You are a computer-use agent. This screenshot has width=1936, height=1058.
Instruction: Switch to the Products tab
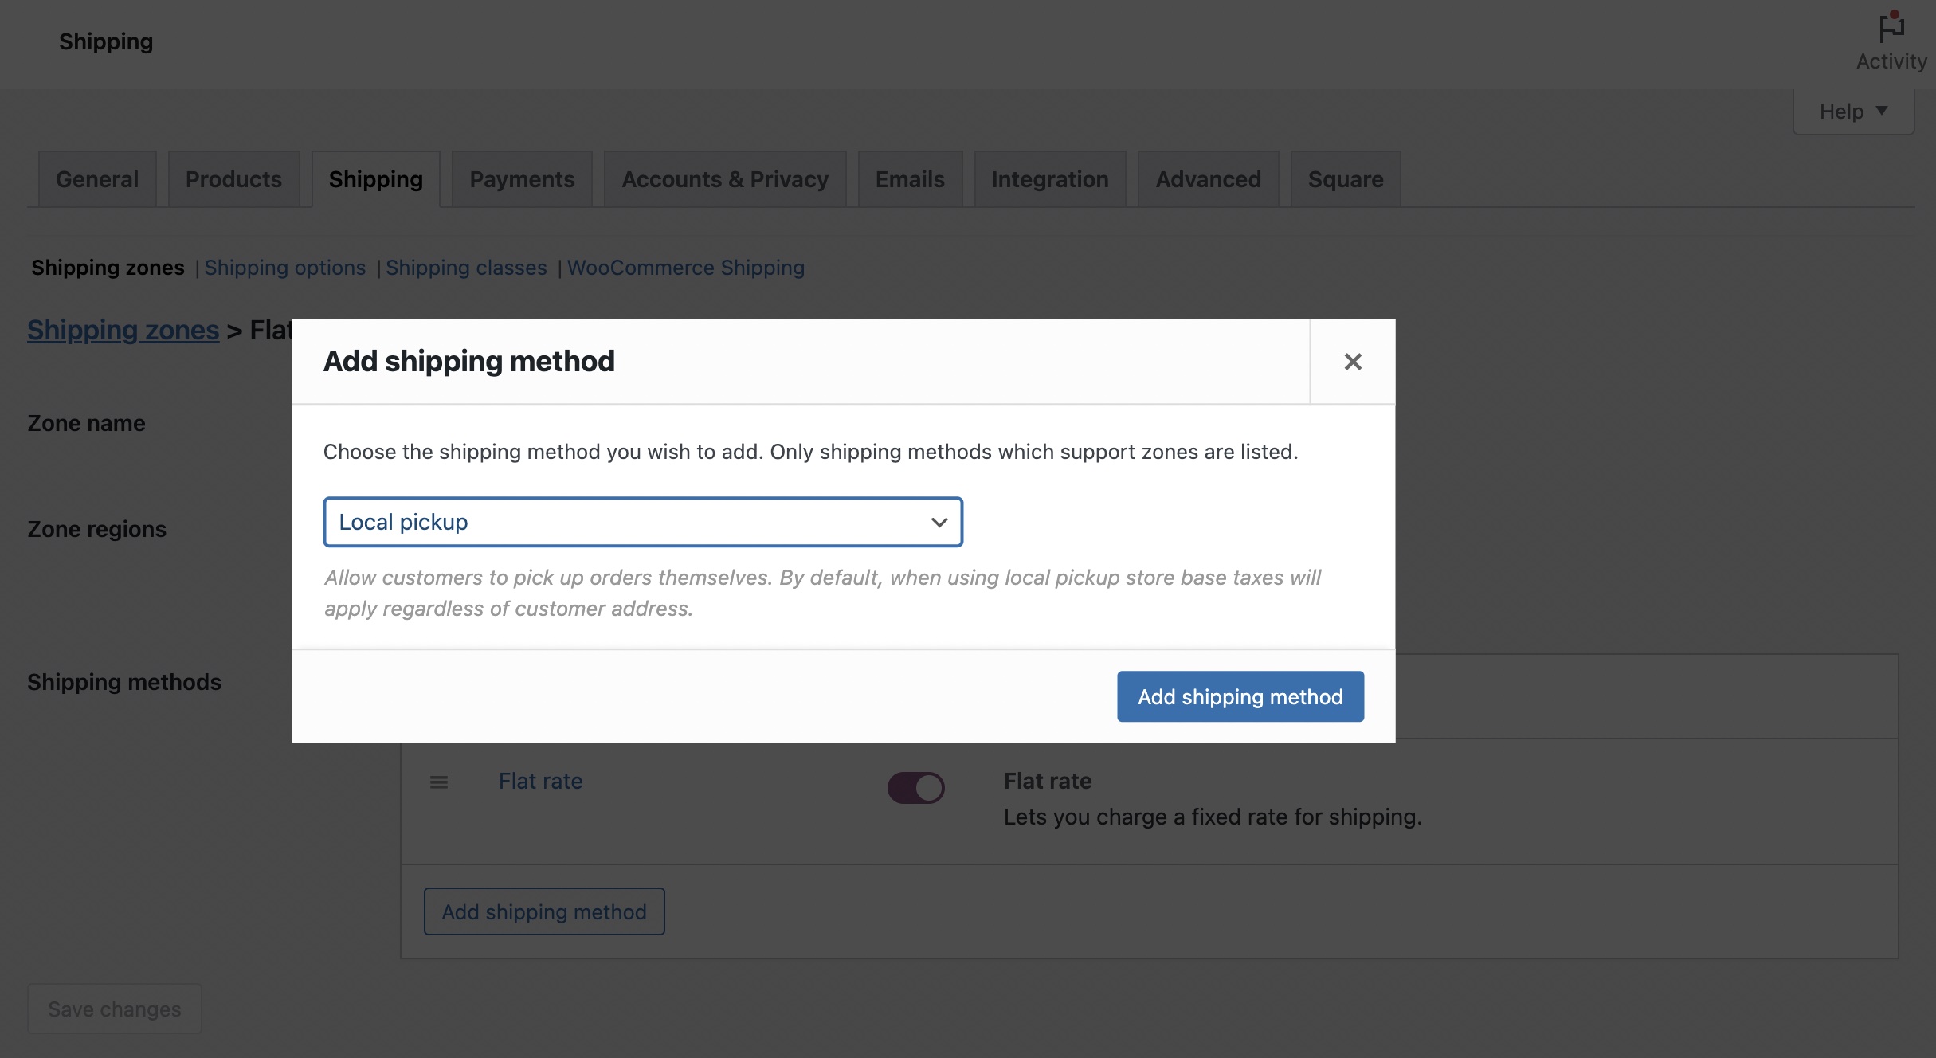233,179
